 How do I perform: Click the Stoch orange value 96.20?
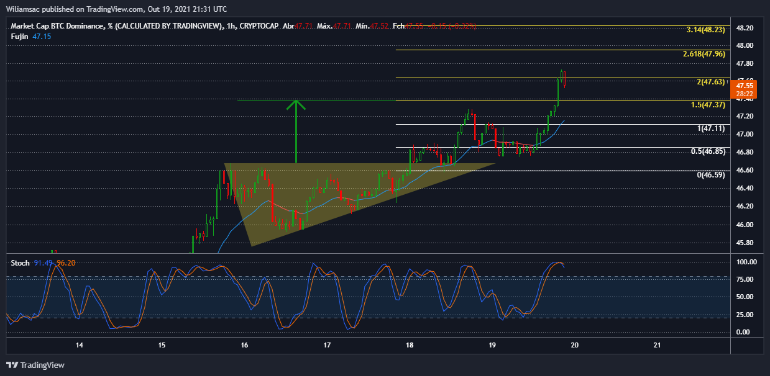[66, 263]
